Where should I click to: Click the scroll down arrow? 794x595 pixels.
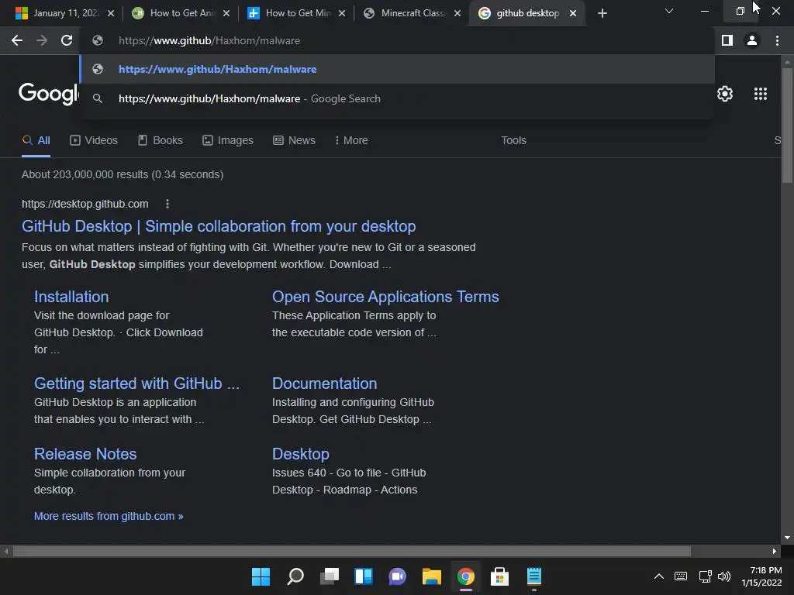tap(787, 538)
